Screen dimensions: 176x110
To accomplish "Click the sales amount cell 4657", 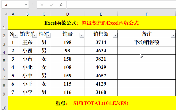I will pos(101,75).
